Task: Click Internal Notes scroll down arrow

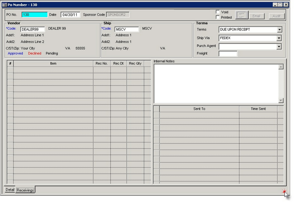Action: coord(281,100)
